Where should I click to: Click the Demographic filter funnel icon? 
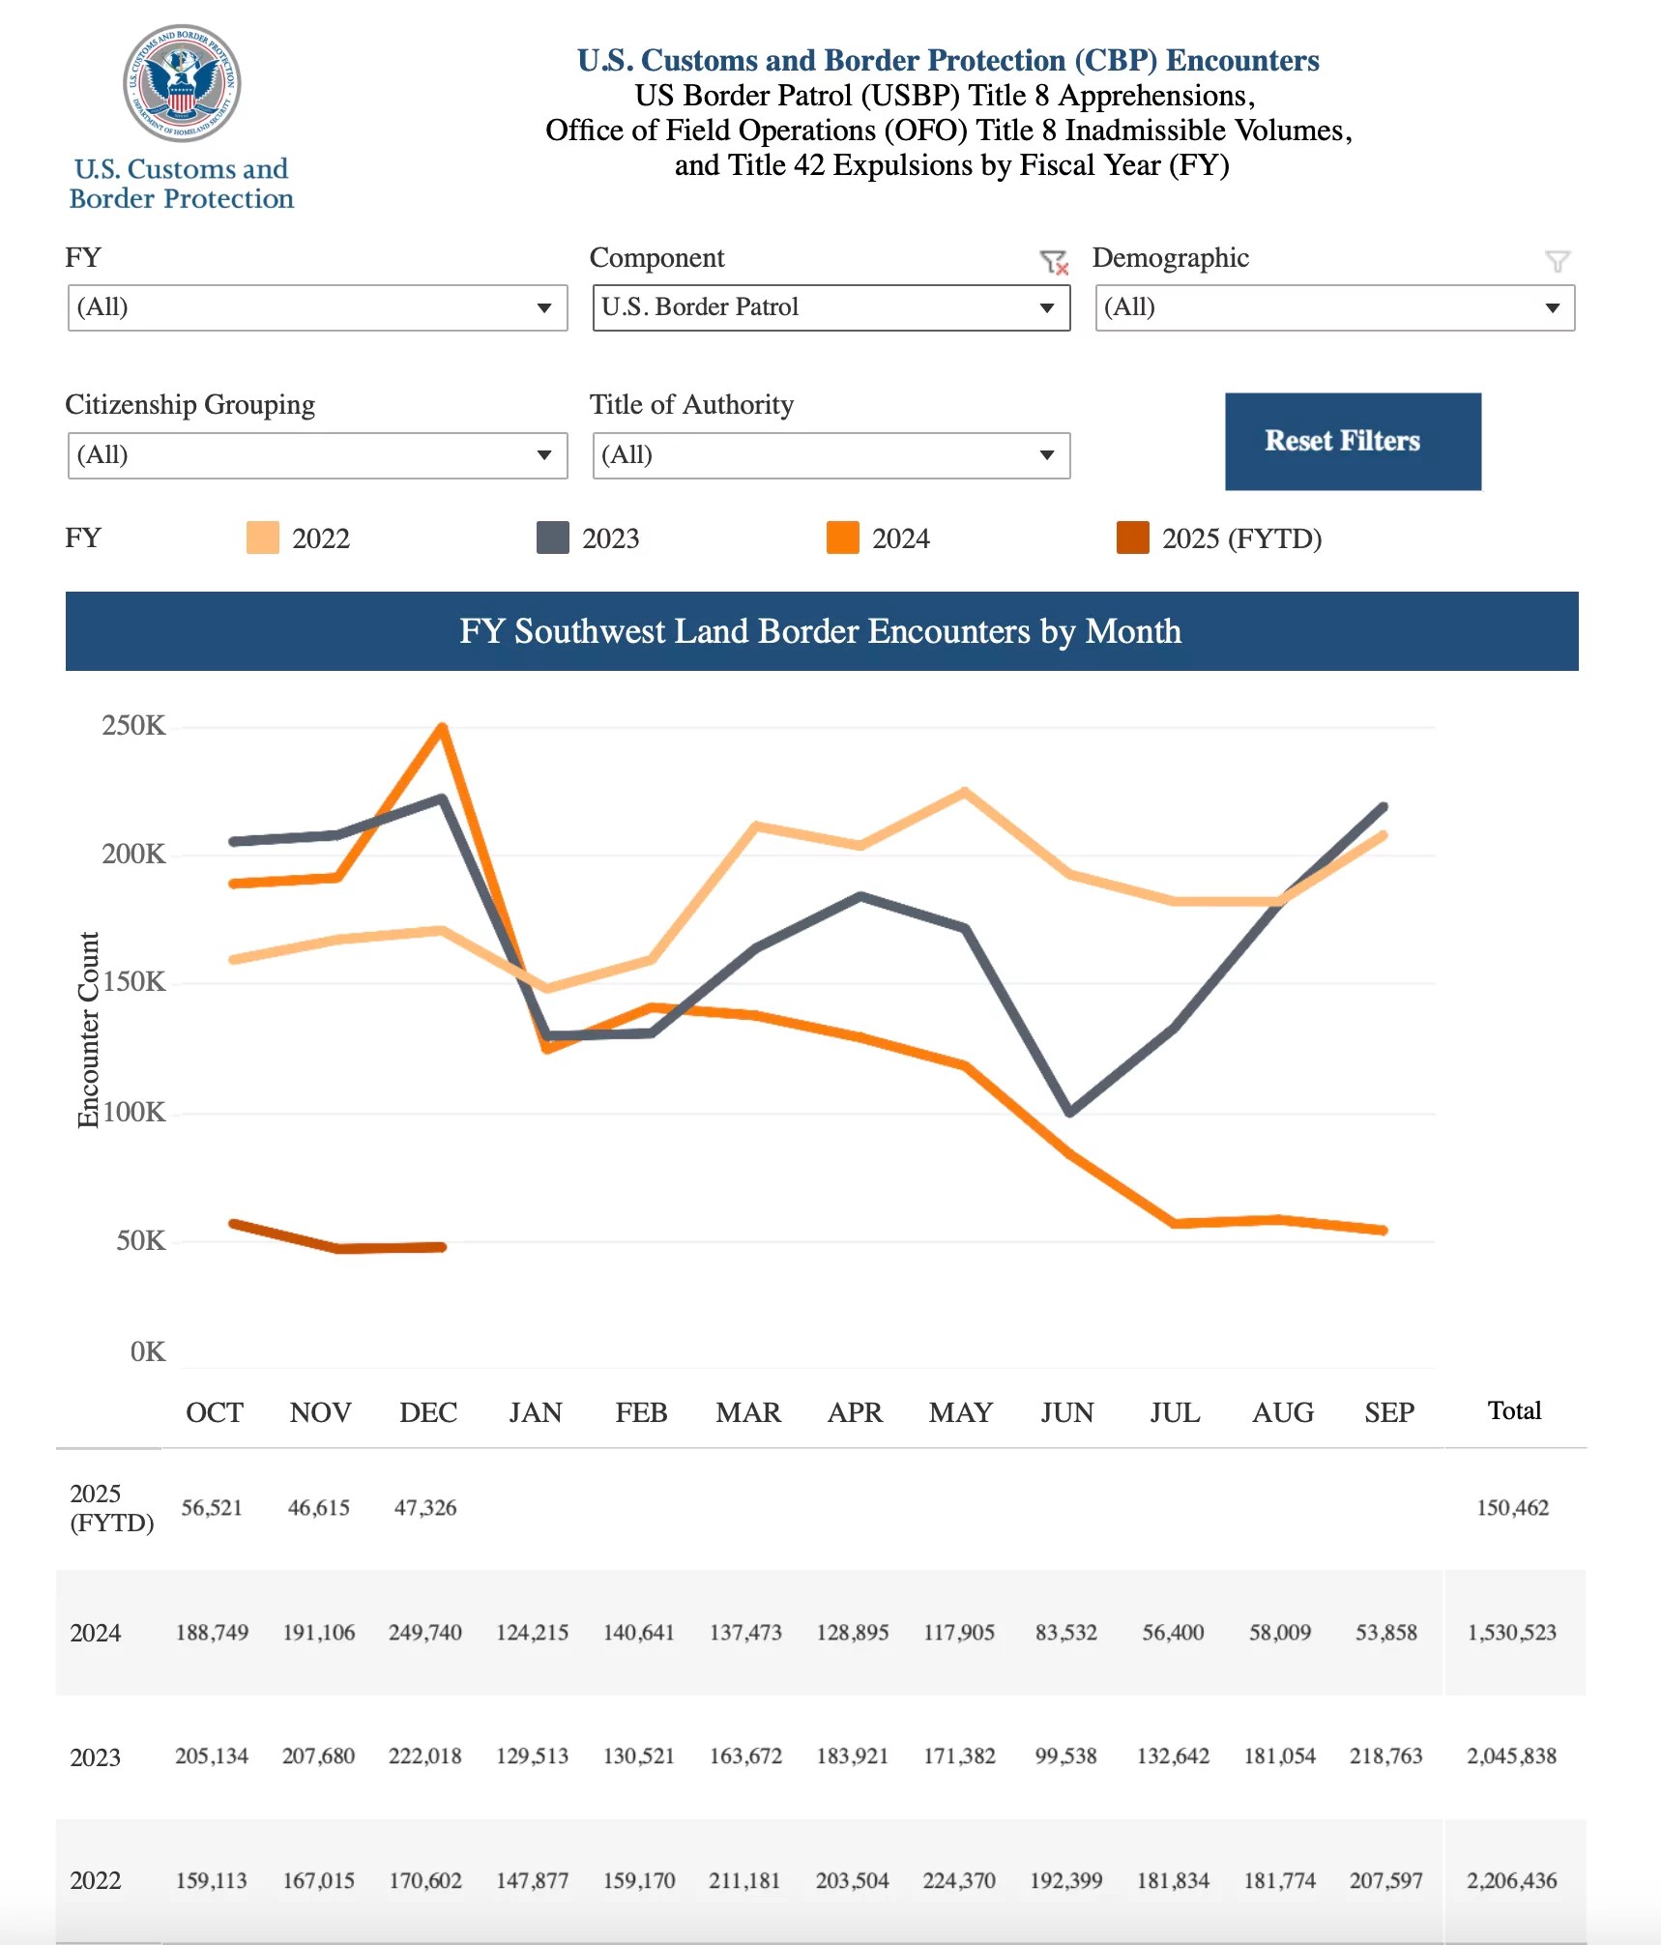coord(1557,261)
